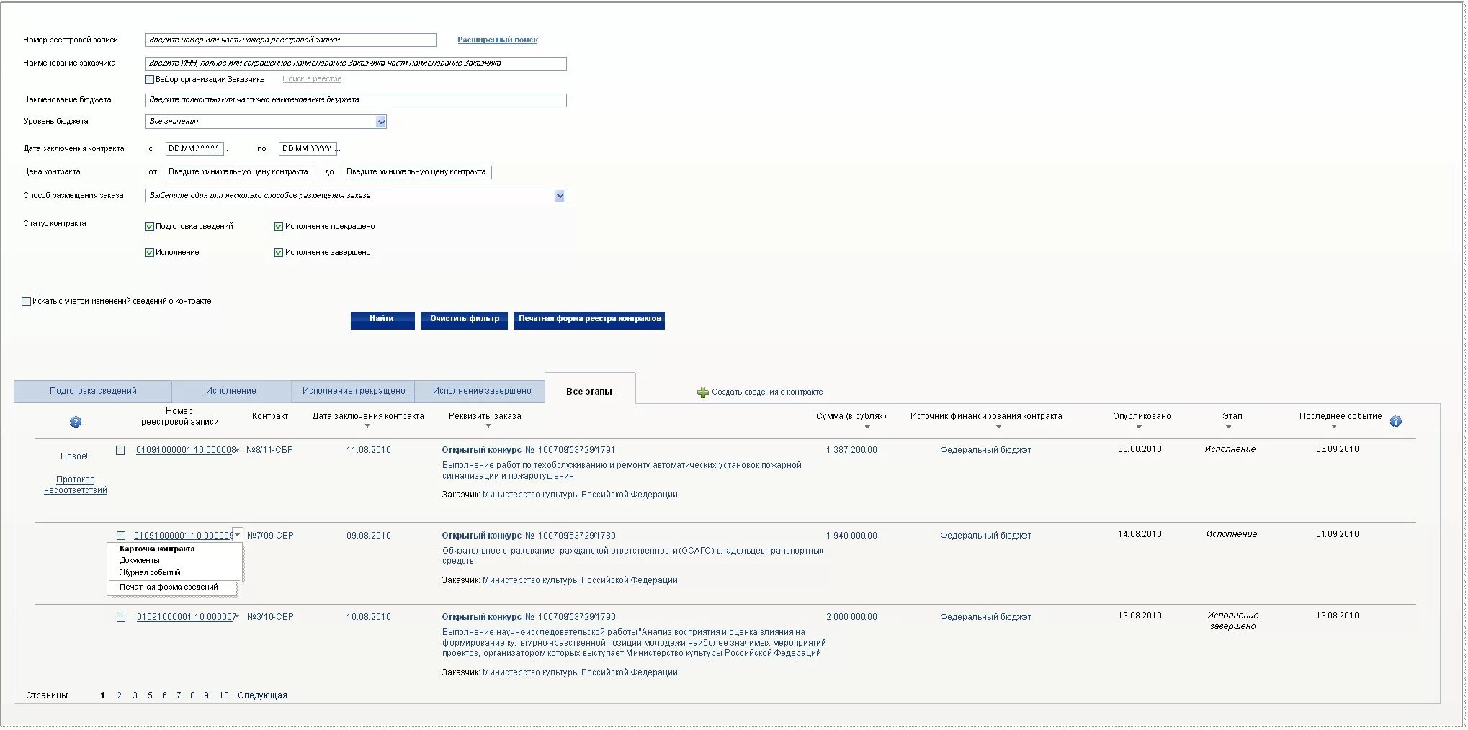Open Способ размещения заказа dropdown
Viewport: 1468px width, 730px height.
[560, 196]
